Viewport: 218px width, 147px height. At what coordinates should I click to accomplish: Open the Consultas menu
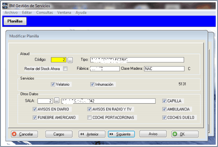tap(45, 13)
